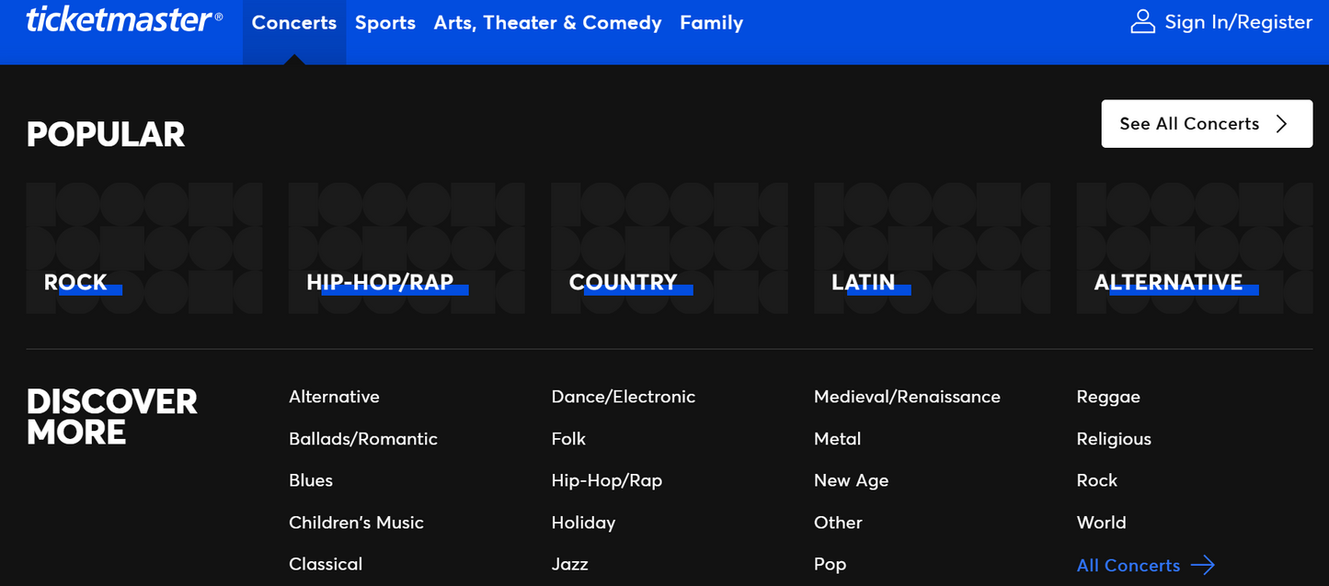Image resolution: width=1329 pixels, height=586 pixels.
Task: Select the Hip-Hop/Rap popular tile
Action: click(x=407, y=248)
